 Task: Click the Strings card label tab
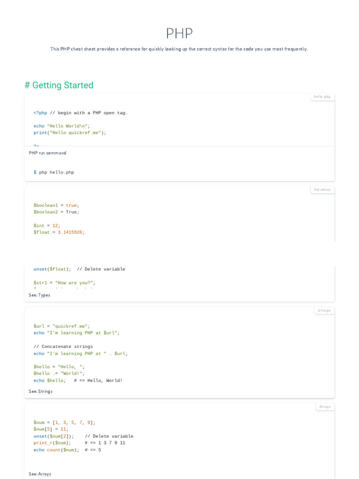(324, 311)
